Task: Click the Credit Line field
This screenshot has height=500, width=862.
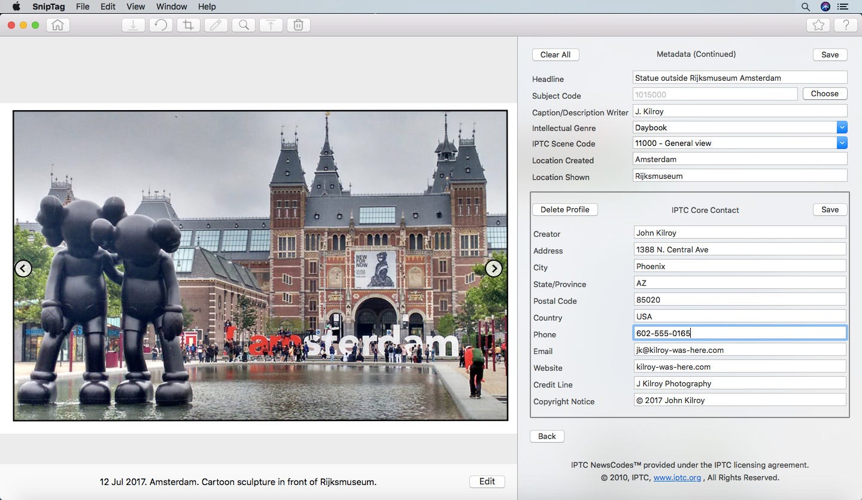Action: pyautogui.click(x=740, y=383)
